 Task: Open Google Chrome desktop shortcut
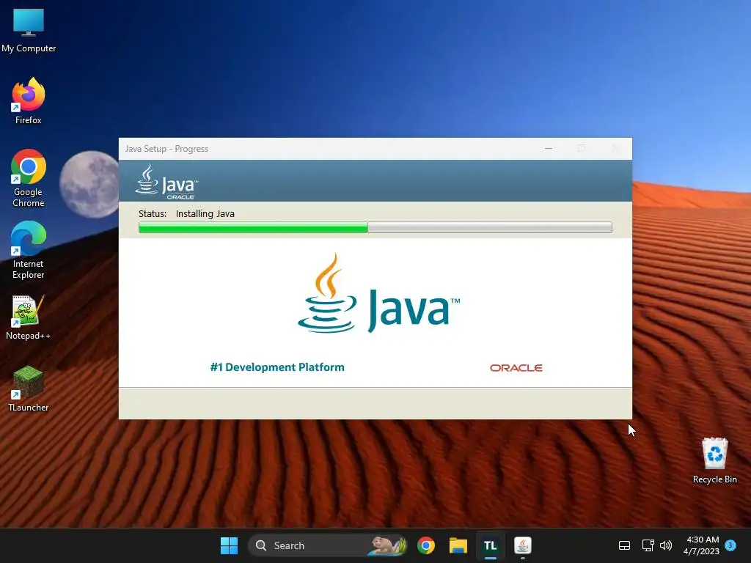click(29, 178)
